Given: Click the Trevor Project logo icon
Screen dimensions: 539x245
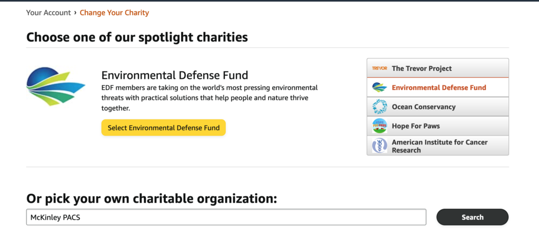Looking at the screenshot, I should click(x=380, y=68).
